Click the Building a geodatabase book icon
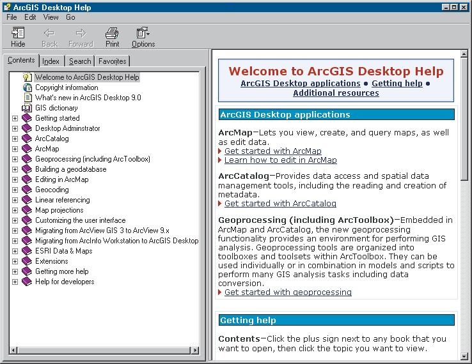 (x=27, y=169)
